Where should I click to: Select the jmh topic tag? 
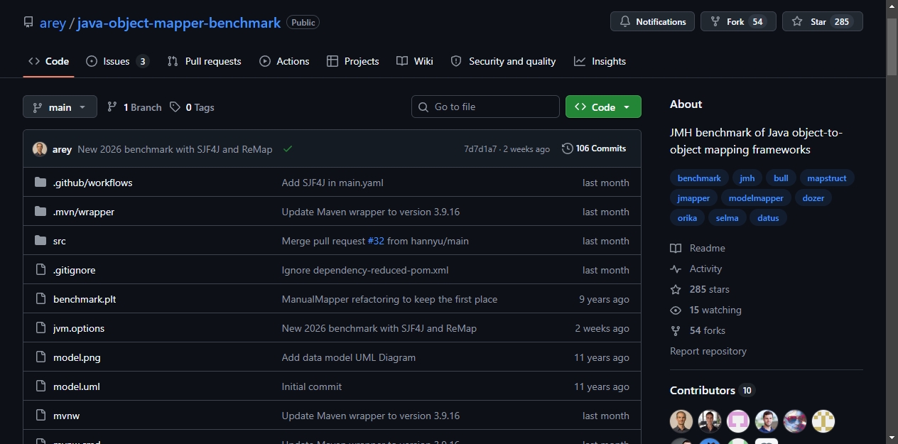tap(747, 178)
